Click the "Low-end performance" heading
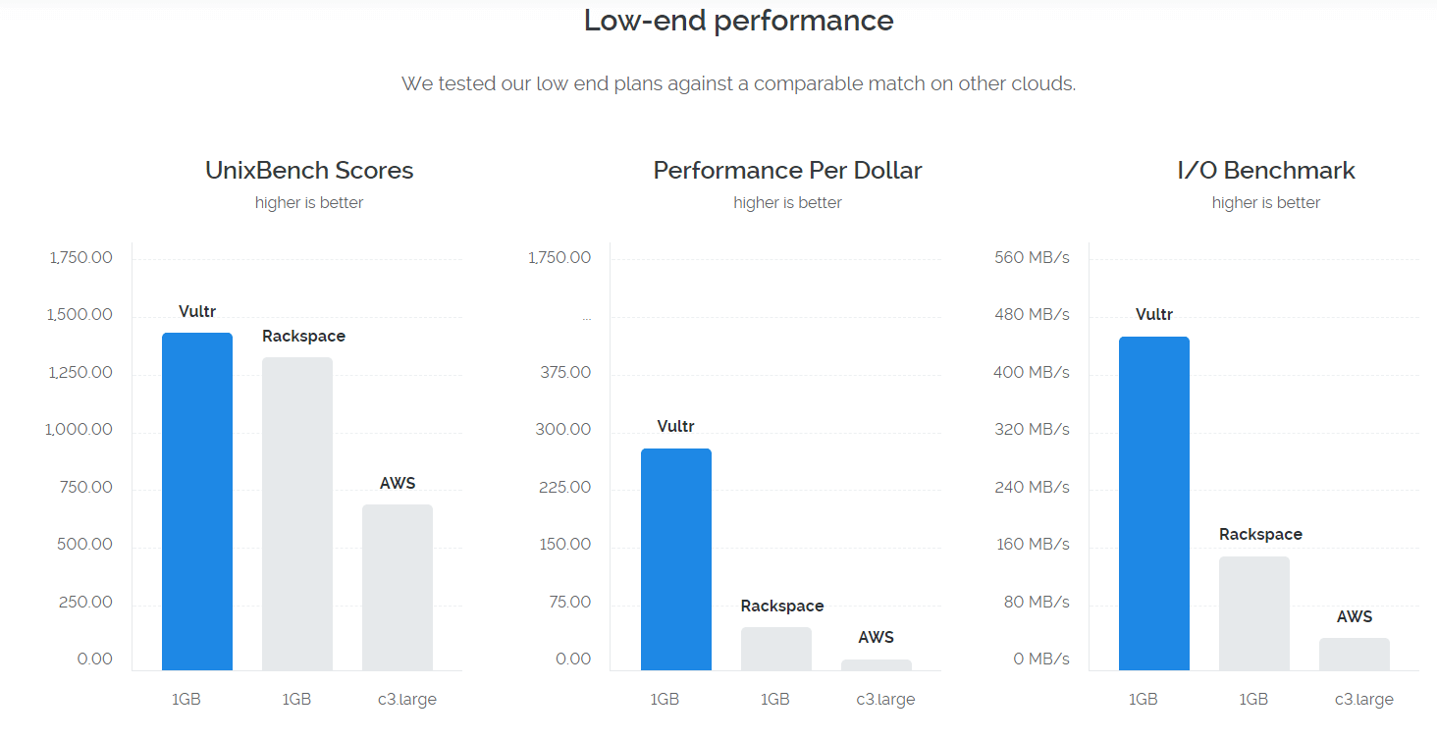This screenshot has width=1437, height=739. click(x=738, y=21)
